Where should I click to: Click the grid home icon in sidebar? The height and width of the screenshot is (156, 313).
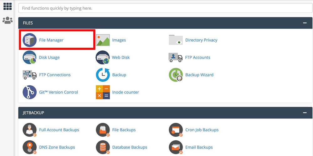(8, 6)
